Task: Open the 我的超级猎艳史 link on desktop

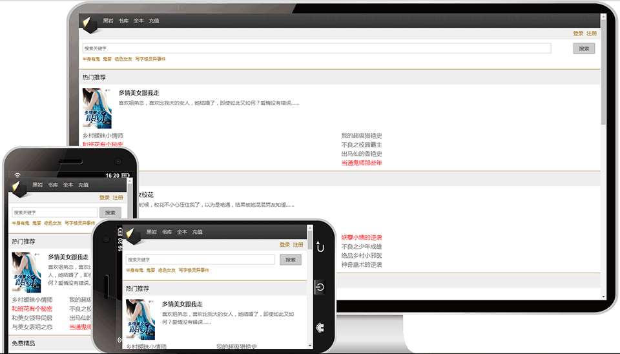Action: [x=362, y=136]
